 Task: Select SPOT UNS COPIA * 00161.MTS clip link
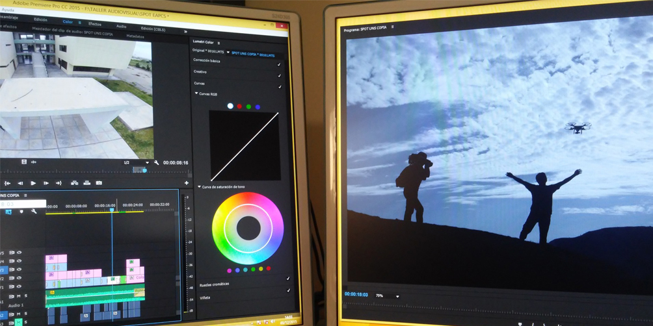[x=253, y=55]
